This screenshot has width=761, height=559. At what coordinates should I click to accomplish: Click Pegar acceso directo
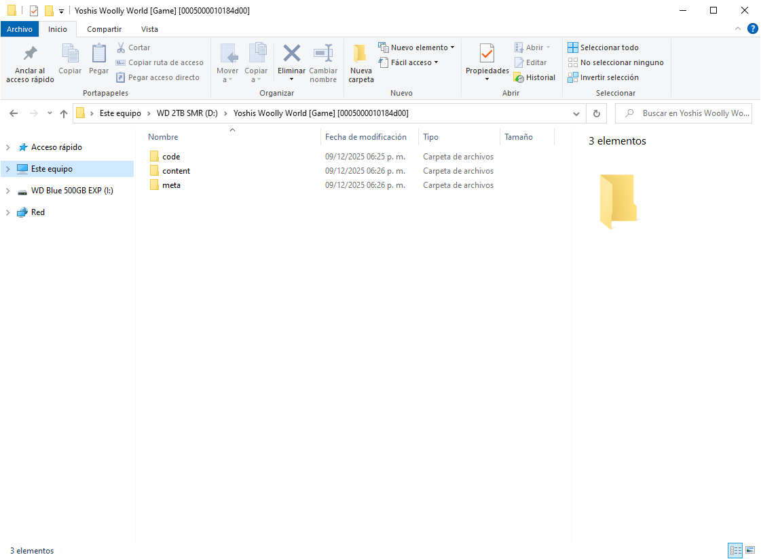(157, 77)
